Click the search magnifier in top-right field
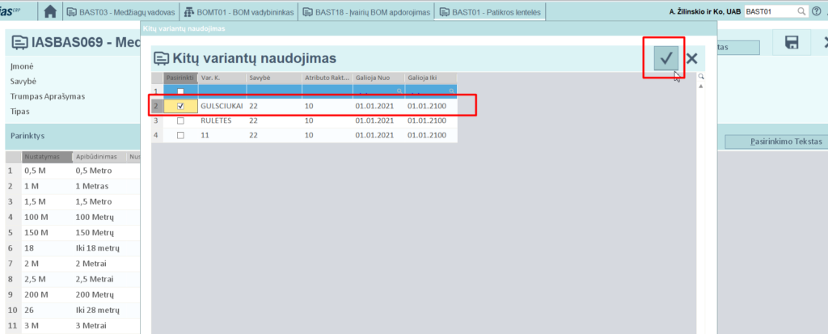The image size is (828, 334). 801,12
